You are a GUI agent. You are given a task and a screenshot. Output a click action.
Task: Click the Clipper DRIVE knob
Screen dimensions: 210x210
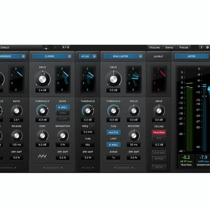43,79
